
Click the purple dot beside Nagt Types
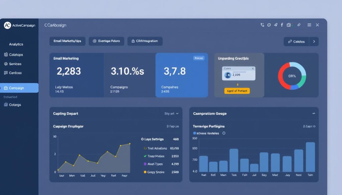145,164
